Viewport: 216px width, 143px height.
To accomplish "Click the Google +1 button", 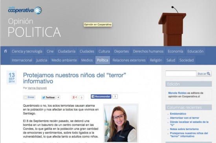I will coord(75,97).
